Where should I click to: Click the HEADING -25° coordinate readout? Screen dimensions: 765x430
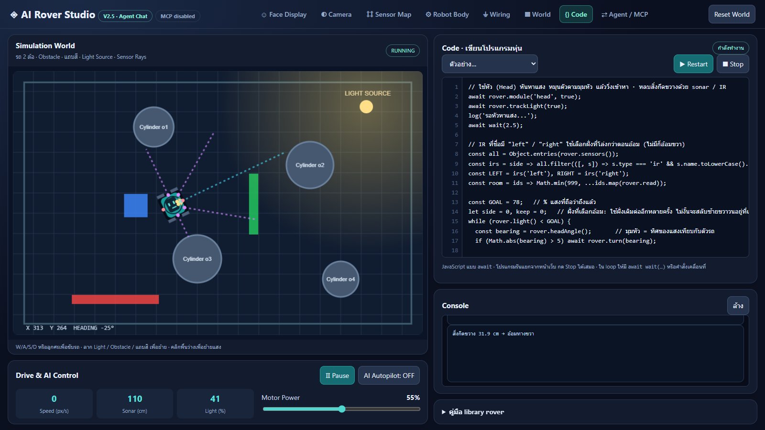click(93, 328)
